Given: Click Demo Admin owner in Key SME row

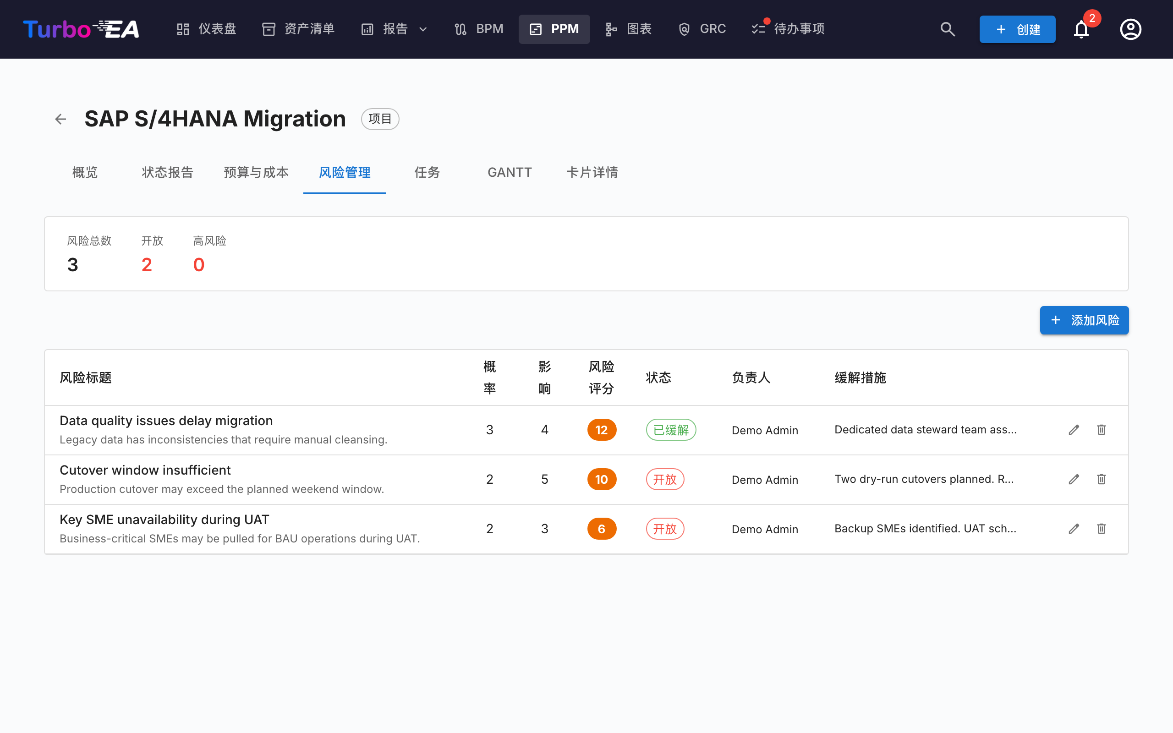Looking at the screenshot, I should [765, 530].
